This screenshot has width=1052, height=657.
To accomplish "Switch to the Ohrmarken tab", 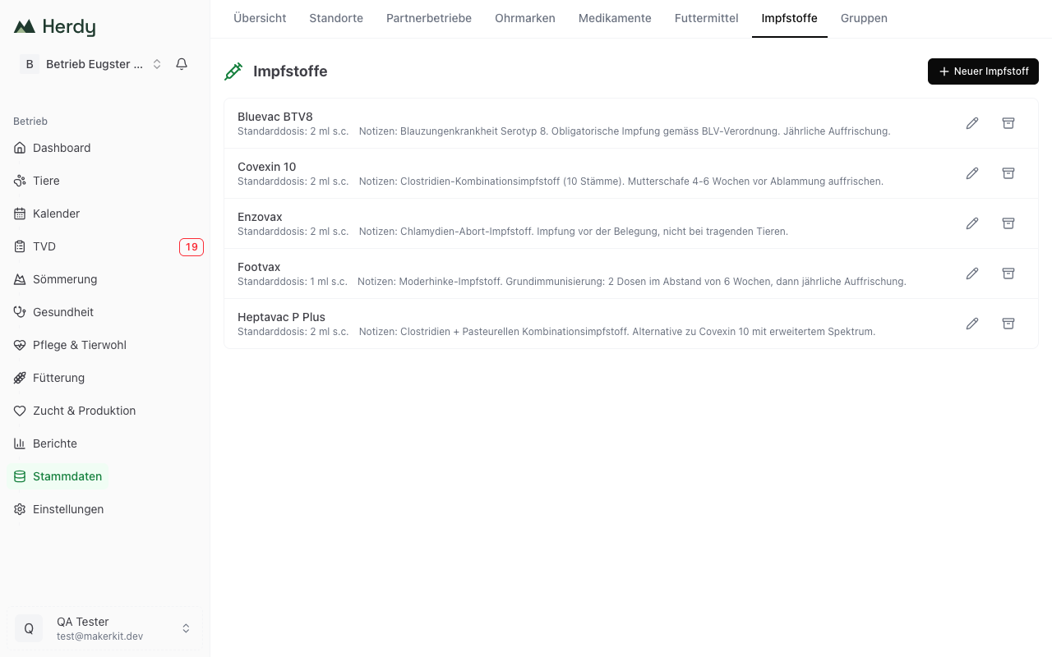I will [525, 18].
